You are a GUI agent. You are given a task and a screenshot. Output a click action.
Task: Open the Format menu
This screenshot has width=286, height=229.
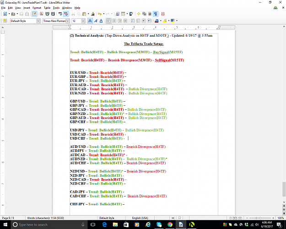click(x=37, y=8)
